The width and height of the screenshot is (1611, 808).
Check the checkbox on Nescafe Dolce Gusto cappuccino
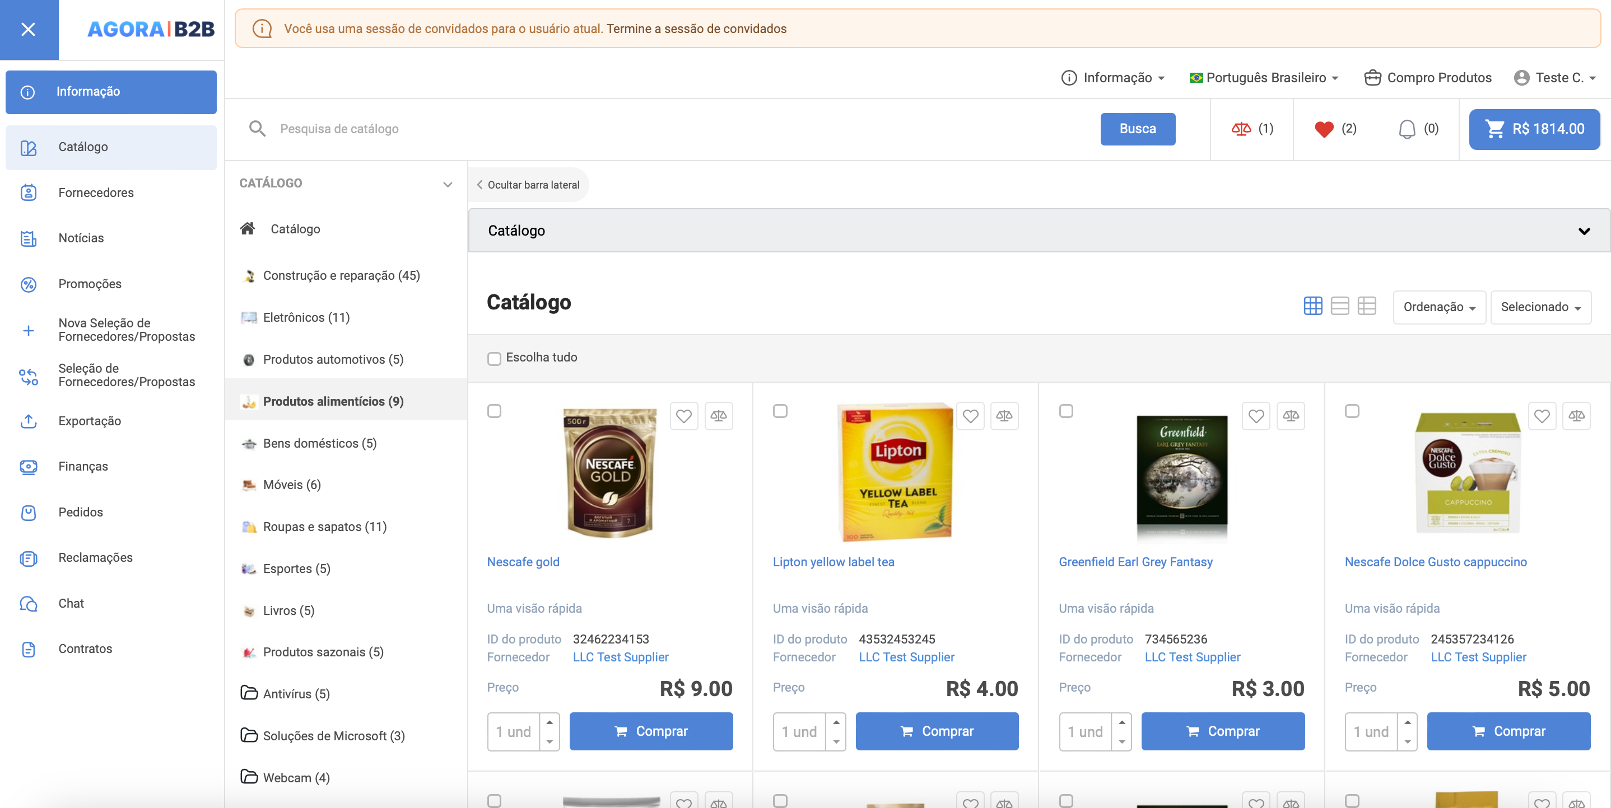click(x=1351, y=412)
